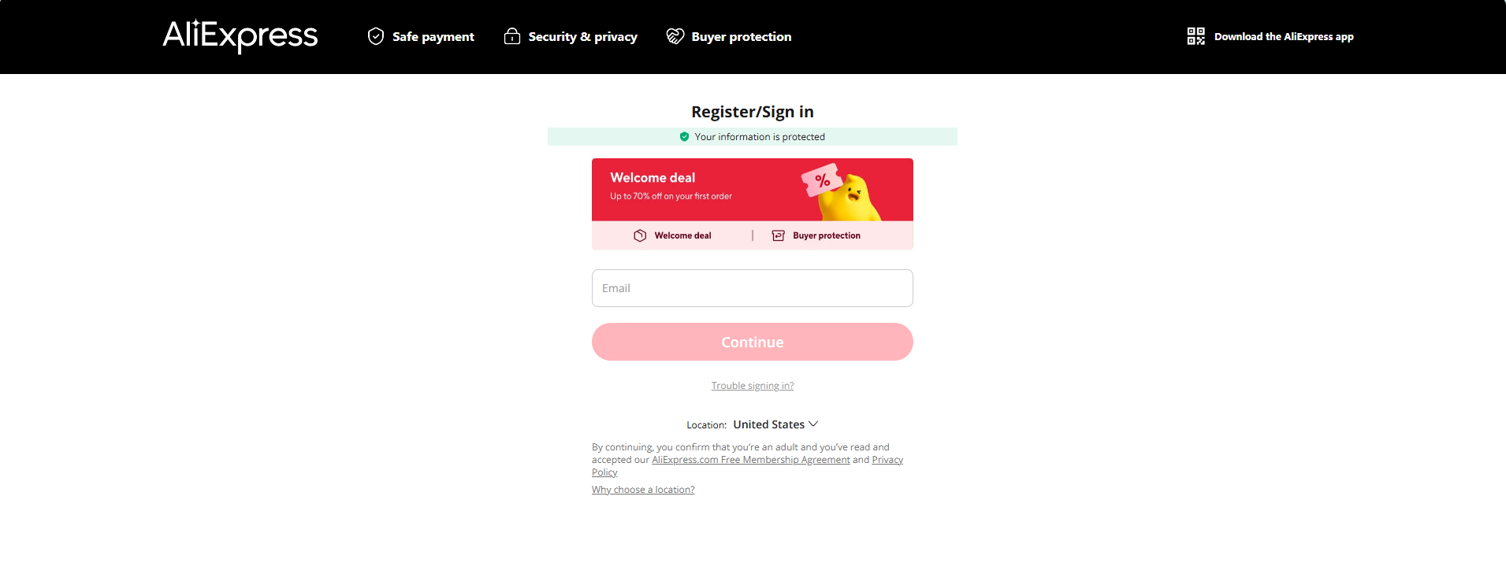Click the Why choose a location link

643,490
